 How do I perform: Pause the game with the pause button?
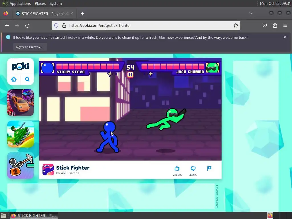pos(130,75)
